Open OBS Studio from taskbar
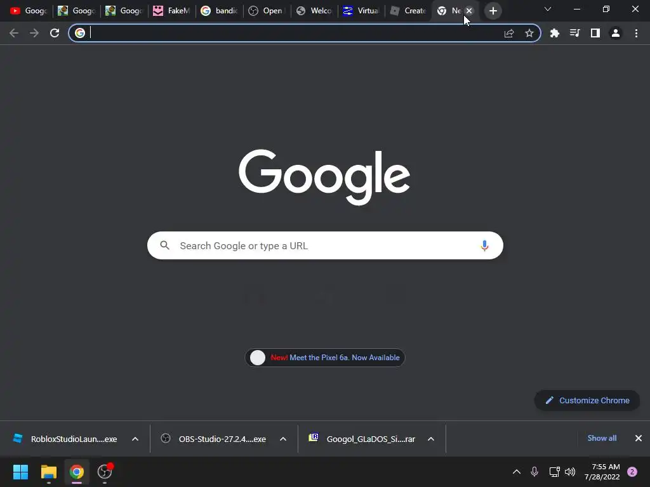 pos(105,472)
